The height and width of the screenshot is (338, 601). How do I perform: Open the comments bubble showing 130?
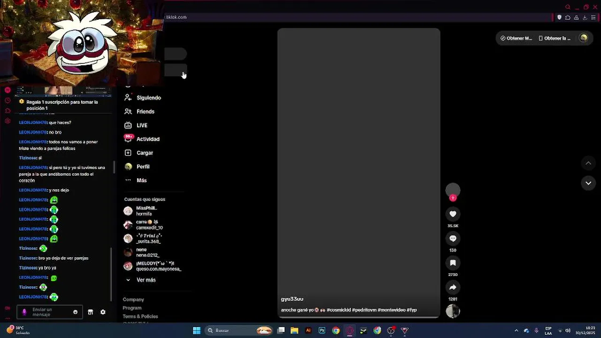coord(453,238)
